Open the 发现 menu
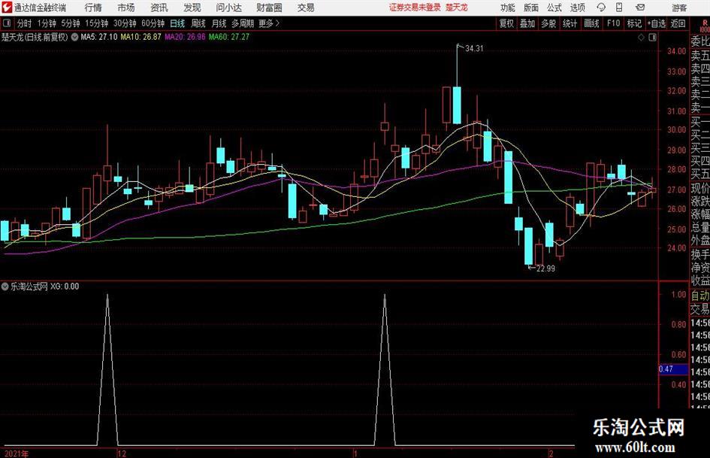Image resolution: width=710 pixels, height=458 pixels. (192, 8)
